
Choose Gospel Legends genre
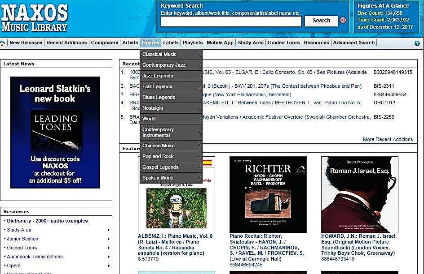pos(171,167)
